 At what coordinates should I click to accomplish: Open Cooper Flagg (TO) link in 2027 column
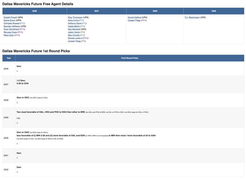(x=74, y=41)
